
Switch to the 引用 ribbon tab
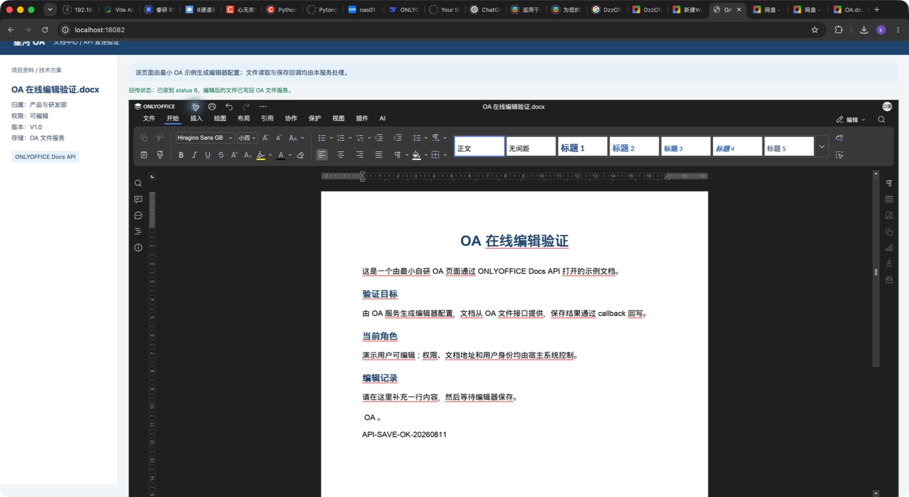[x=267, y=118]
